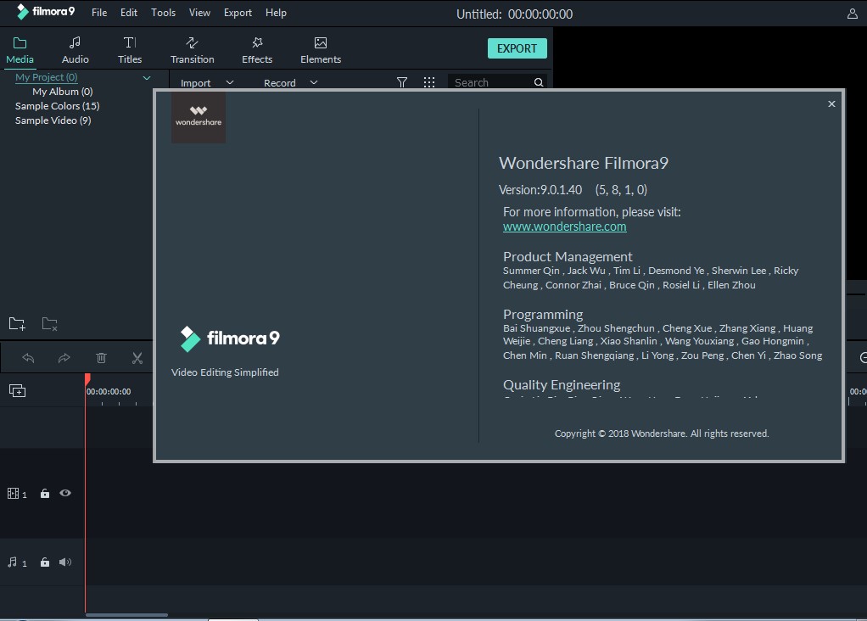Click the Untitled project timecode
Image resolution: width=867 pixels, height=621 pixels.
pos(514,14)
